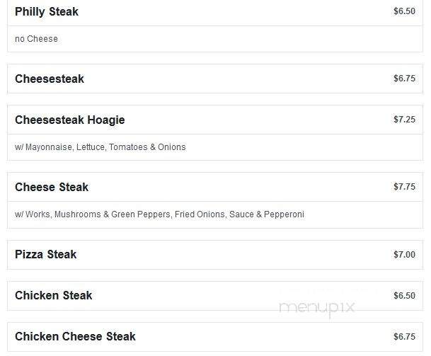Click the Cheesesteak $6.75 price
The image size is (431, 356).
click(404, 79)
